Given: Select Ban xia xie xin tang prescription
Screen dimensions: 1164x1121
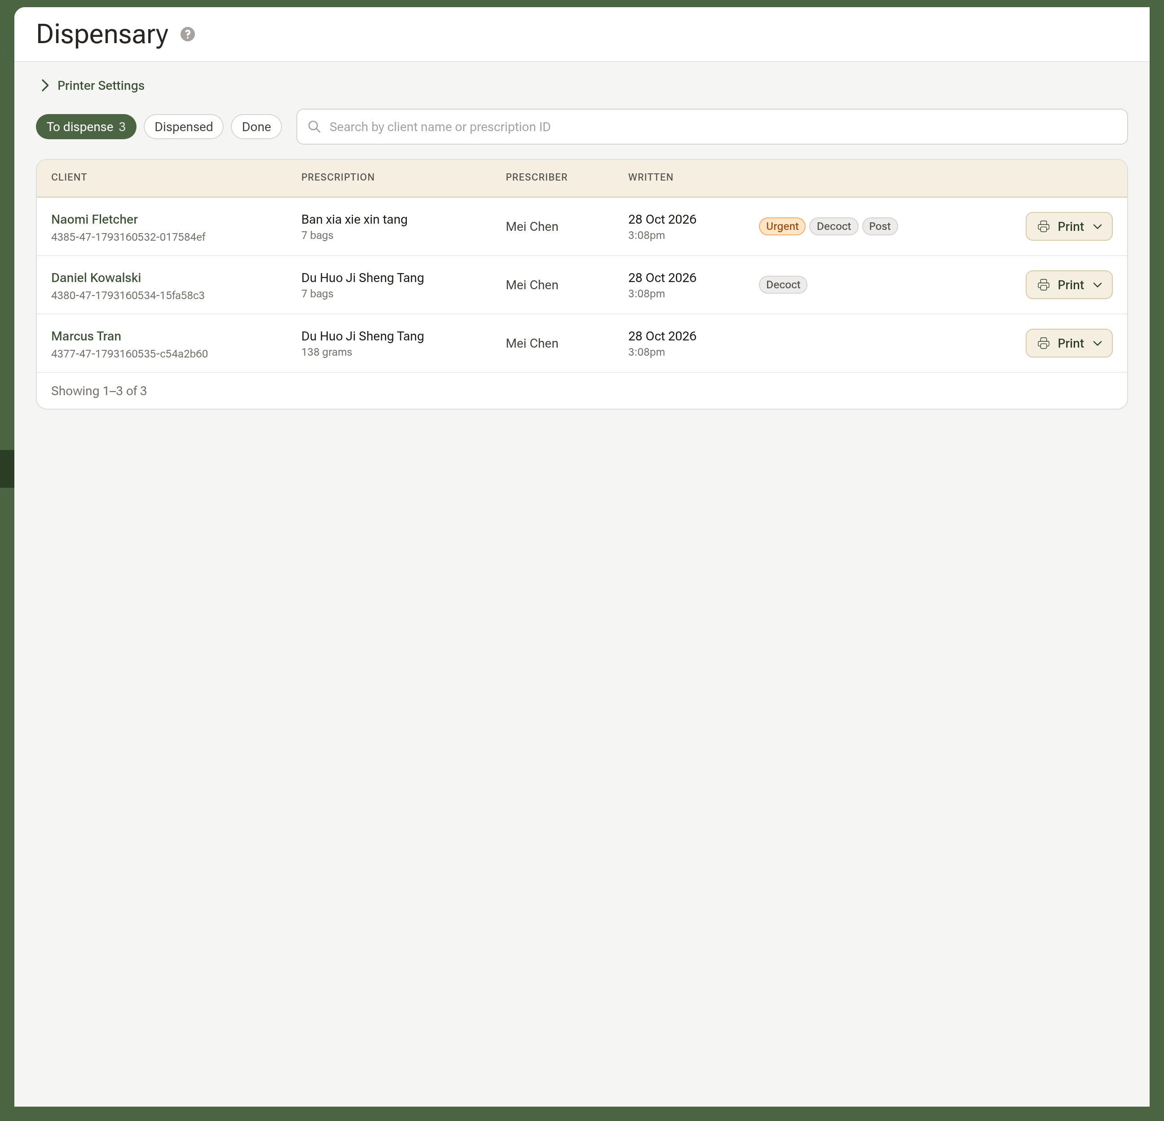Looking at the screenshot, I should coord(355,219).
